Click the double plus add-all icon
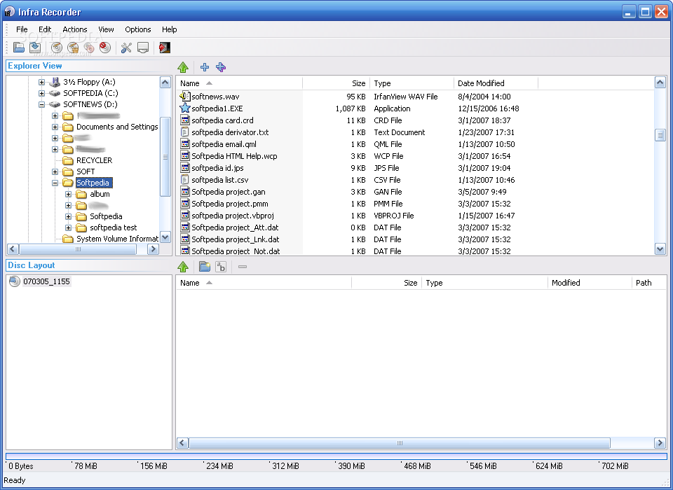 (221, 67)
